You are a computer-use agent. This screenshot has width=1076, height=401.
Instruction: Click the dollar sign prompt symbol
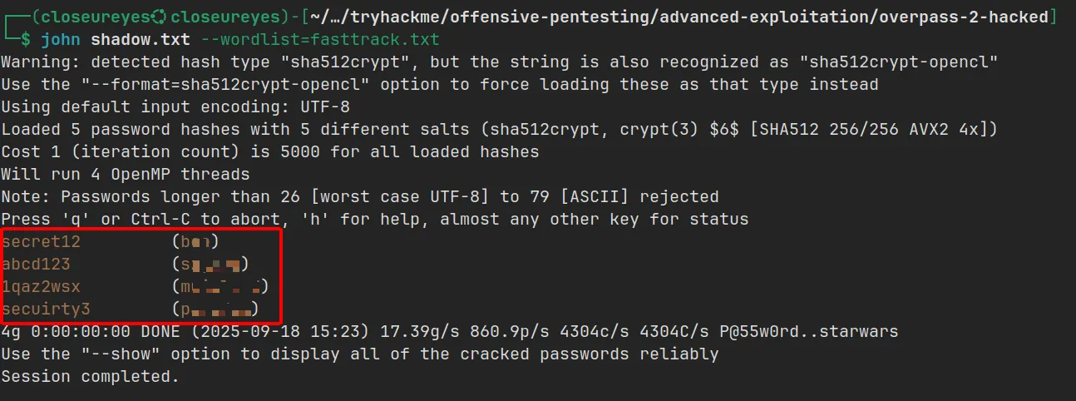point(26,39)
